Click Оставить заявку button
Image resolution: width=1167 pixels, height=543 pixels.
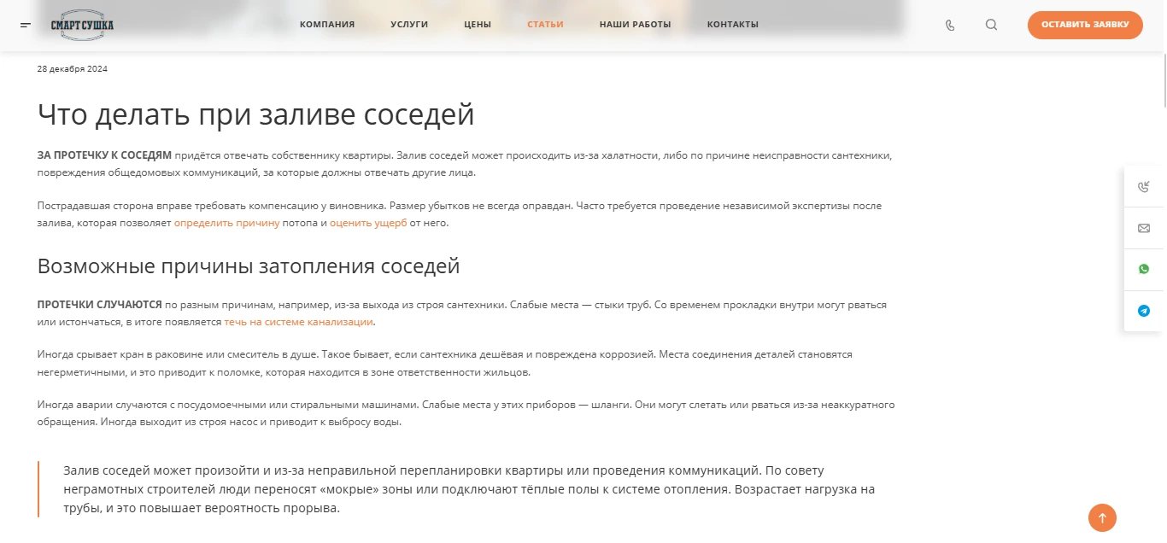[x=1085, y=25]
